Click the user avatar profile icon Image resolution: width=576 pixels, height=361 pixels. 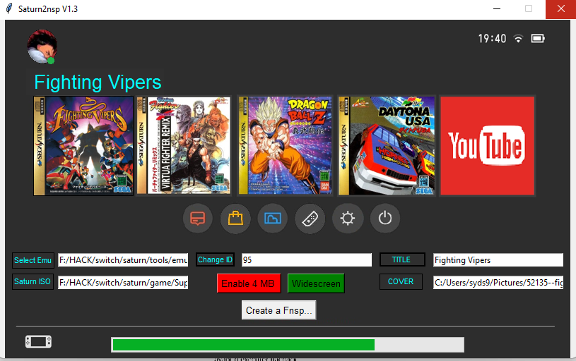(x=42, y=47)
